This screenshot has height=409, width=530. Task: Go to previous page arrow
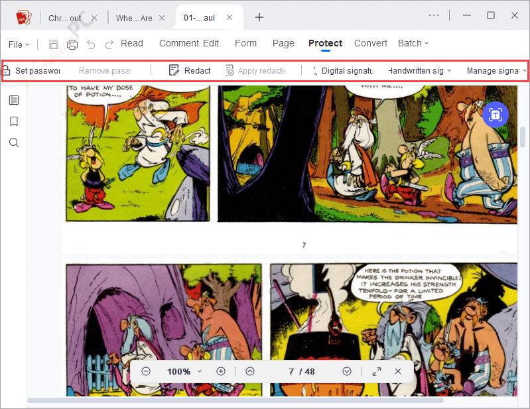click(x=250, y=371)
